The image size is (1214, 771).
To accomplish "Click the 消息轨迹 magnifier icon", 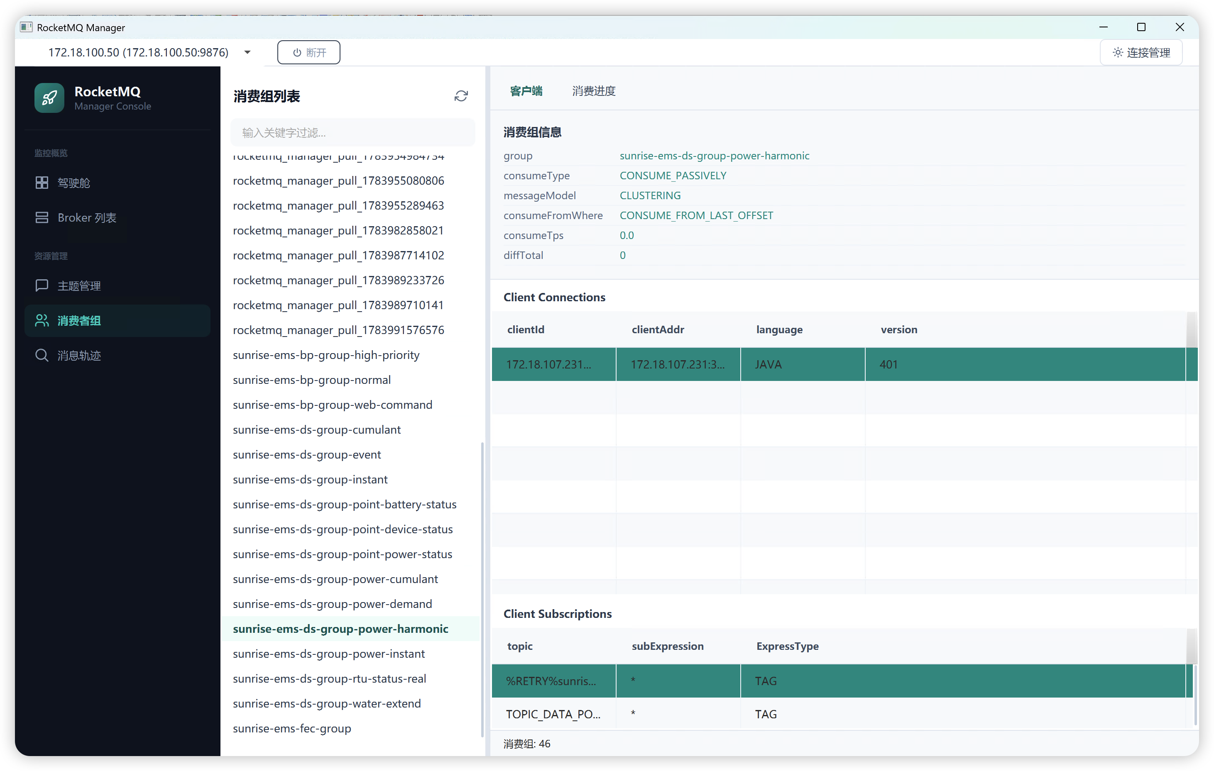I will [42, 355].
